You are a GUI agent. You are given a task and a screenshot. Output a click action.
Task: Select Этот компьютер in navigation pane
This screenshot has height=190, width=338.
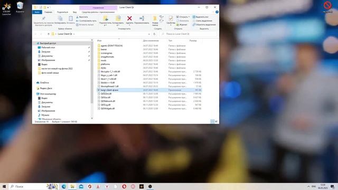(x=46, y=94)
